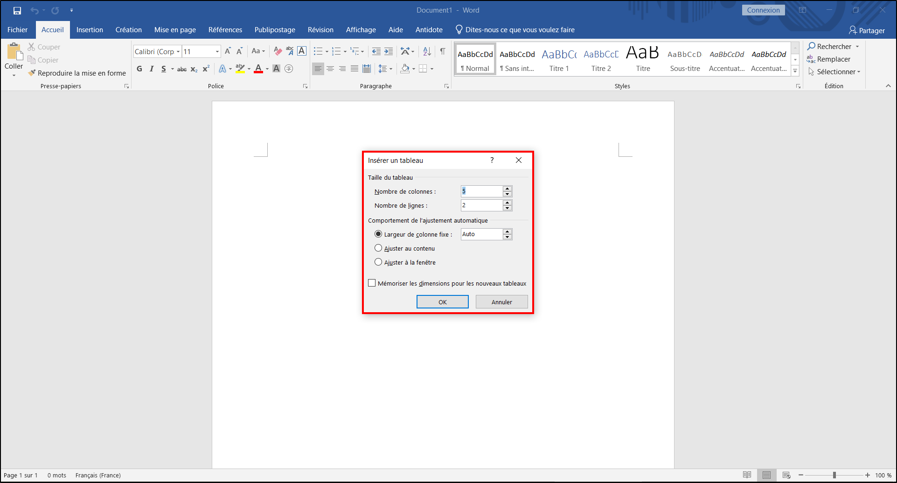Justify paragraph text icon
This screenshot has height=483, width=897.
(355, 69)
